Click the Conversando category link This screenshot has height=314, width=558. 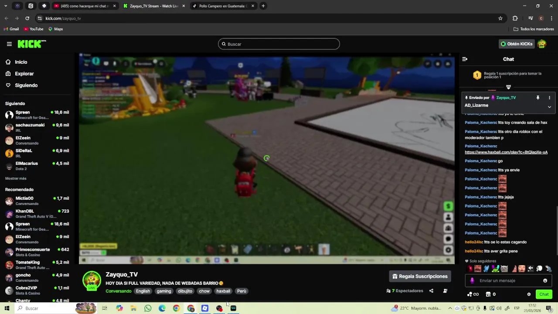118,291
